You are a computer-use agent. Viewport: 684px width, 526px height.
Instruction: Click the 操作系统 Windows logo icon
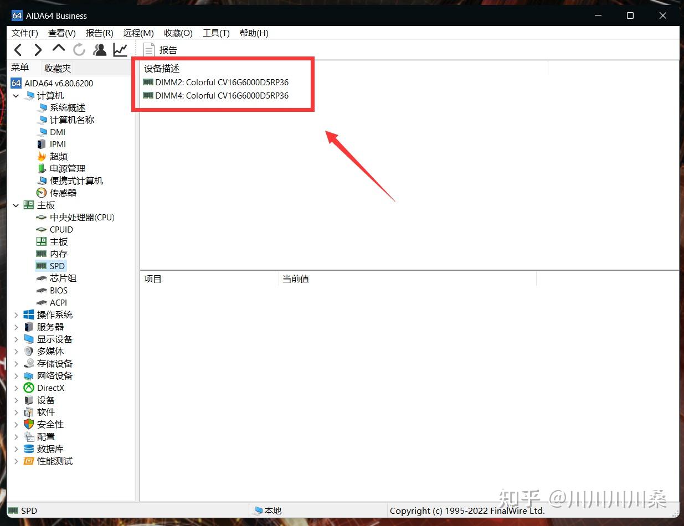pyautogui.click(x=29, y=314)
